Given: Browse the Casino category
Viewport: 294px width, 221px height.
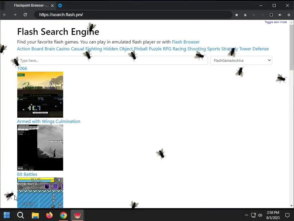Looking at the screenshot, I should coord(63,49).
